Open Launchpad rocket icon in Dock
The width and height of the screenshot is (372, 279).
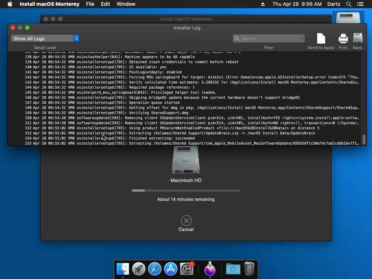click(138, 269)
